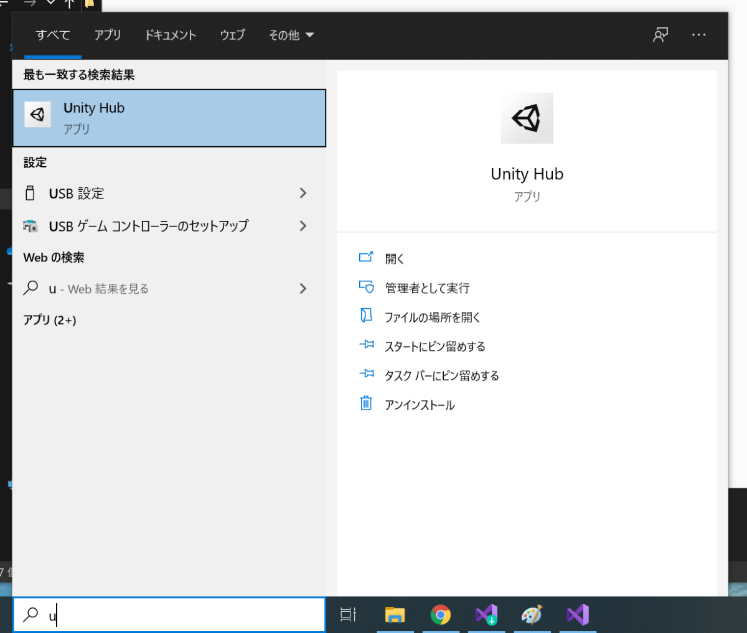The image size is (747, 633).
Task: Switch to the アプリ tab
Action: click(107, 35)
